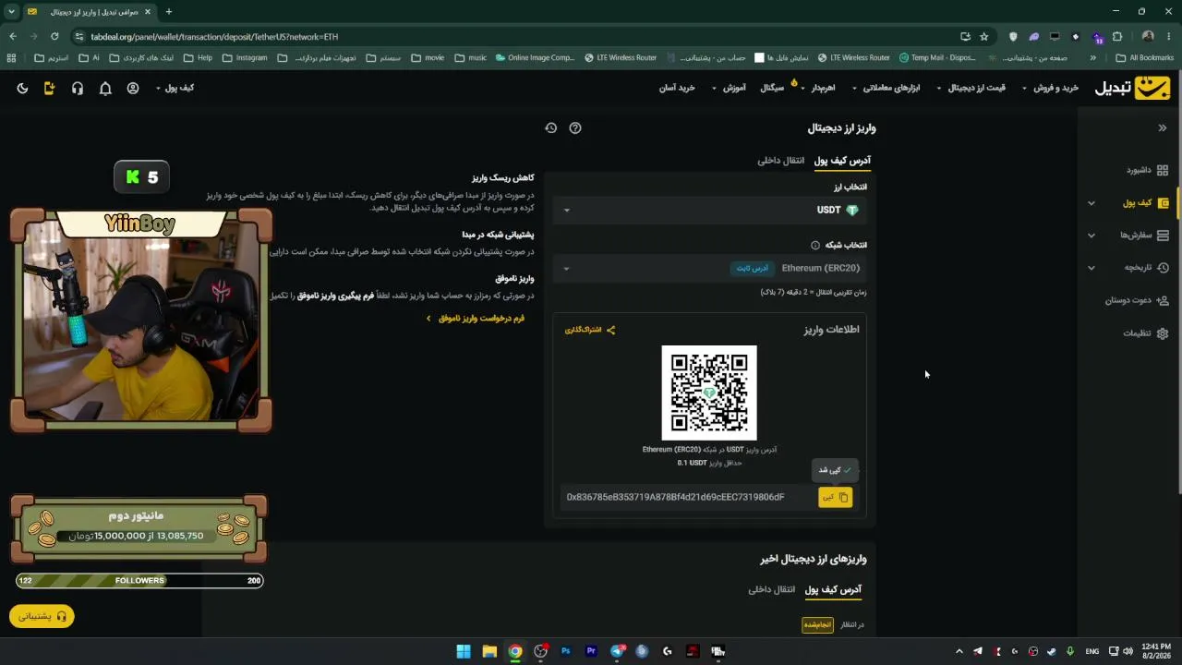Open the پشتیبانی support chat button
Image resolution: width=1182 pixels, height=665 pixels.
click(x=42, y=616)
